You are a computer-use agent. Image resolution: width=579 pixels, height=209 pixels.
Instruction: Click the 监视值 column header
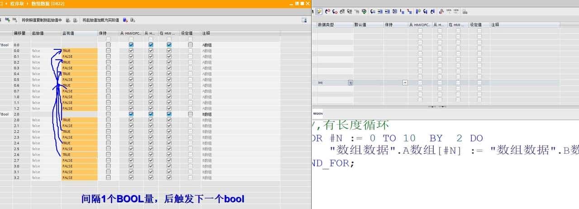click(x=68, y=33)
